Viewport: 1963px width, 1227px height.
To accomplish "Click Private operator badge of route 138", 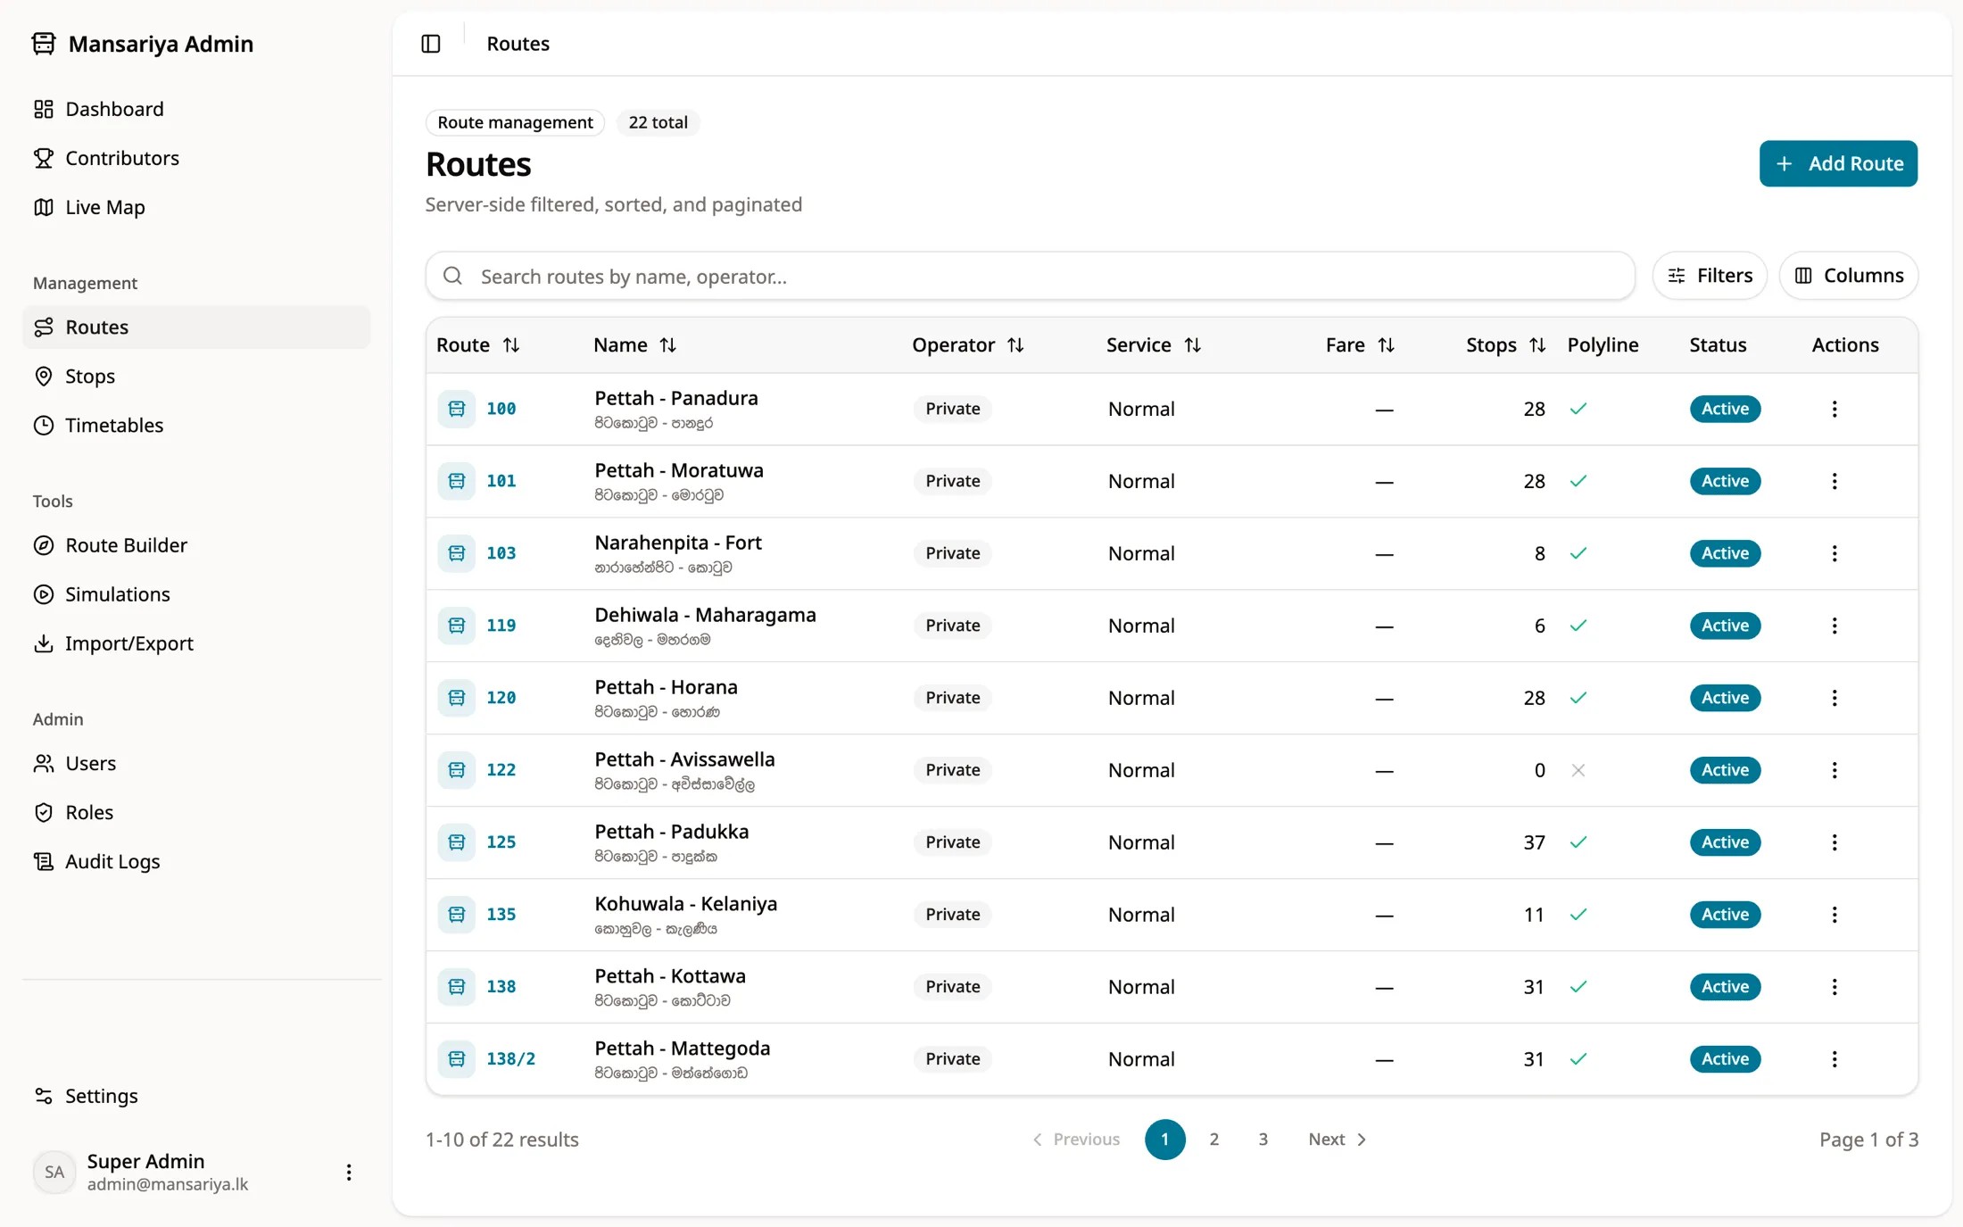I will coord(953,987).
